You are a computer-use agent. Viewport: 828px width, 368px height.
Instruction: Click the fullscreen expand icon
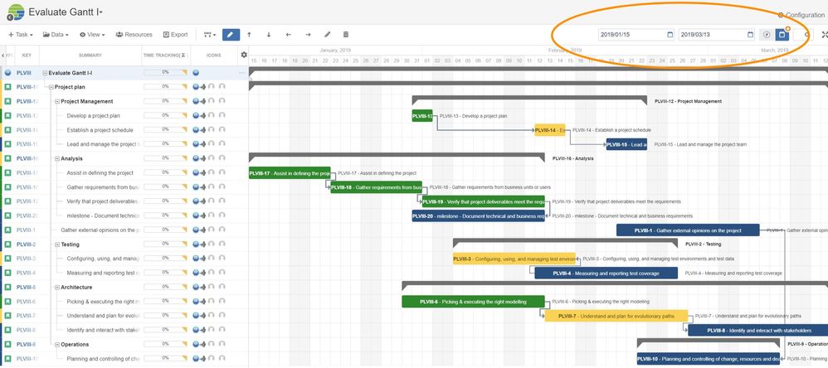point(825,35)
